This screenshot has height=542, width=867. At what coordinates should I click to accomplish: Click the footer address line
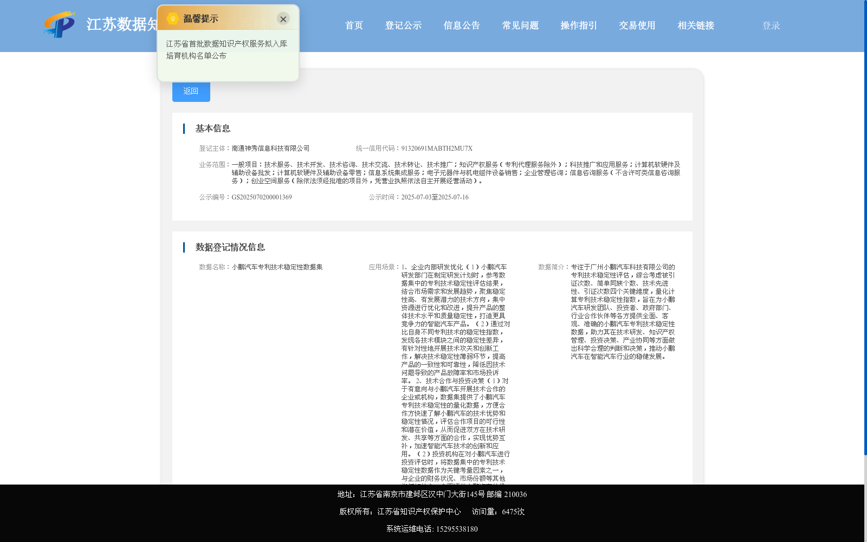point(432,494)
